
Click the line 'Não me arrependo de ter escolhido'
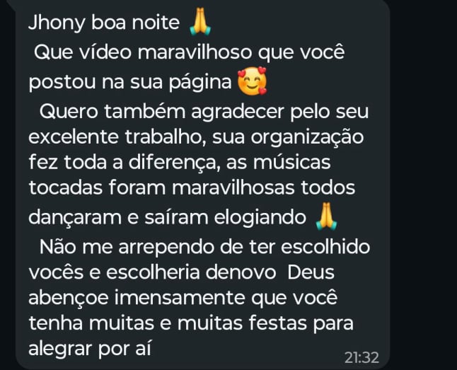click(205, 247)
